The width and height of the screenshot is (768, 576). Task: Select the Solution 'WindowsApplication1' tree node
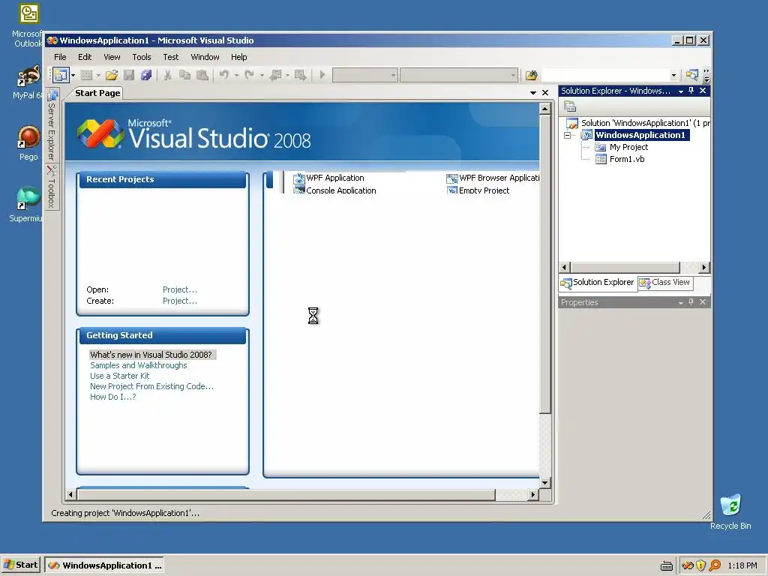(639, 123)
